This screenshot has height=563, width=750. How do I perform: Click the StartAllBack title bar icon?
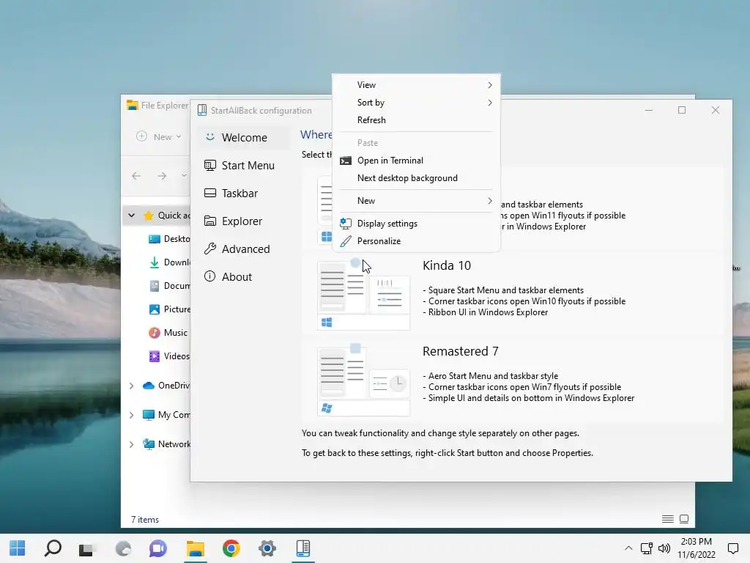(202, 111)
